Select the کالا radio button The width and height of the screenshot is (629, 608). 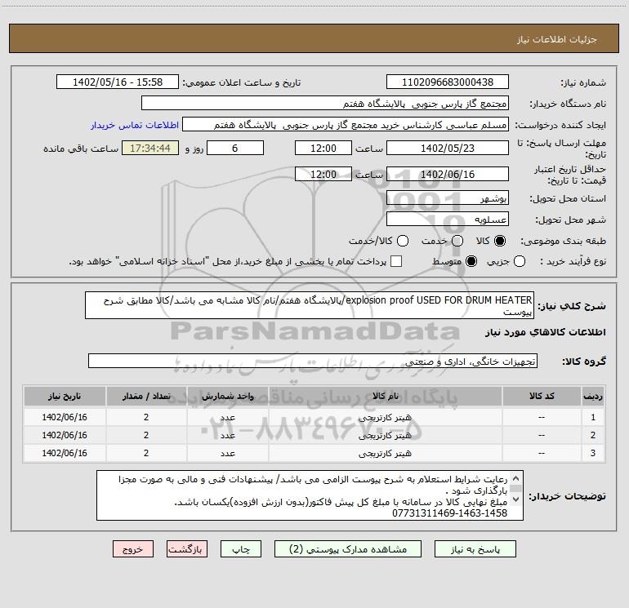click(x=500, y=241)
